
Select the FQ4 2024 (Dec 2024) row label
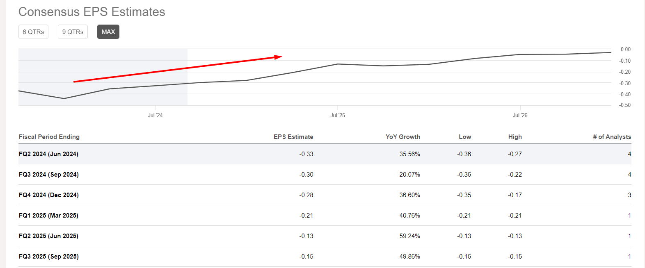point(49,195)
